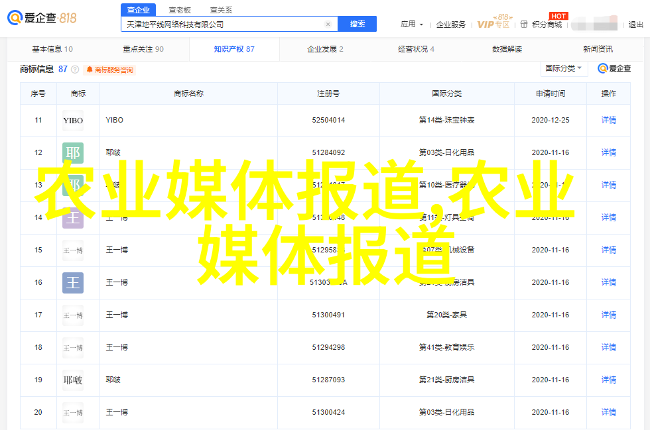
Task: Open the 应用 dropdown menu
Action: [x=412, y=25]
